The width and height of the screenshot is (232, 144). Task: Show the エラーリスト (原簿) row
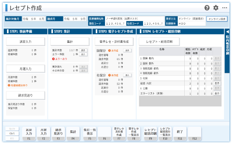click(217, 94)
